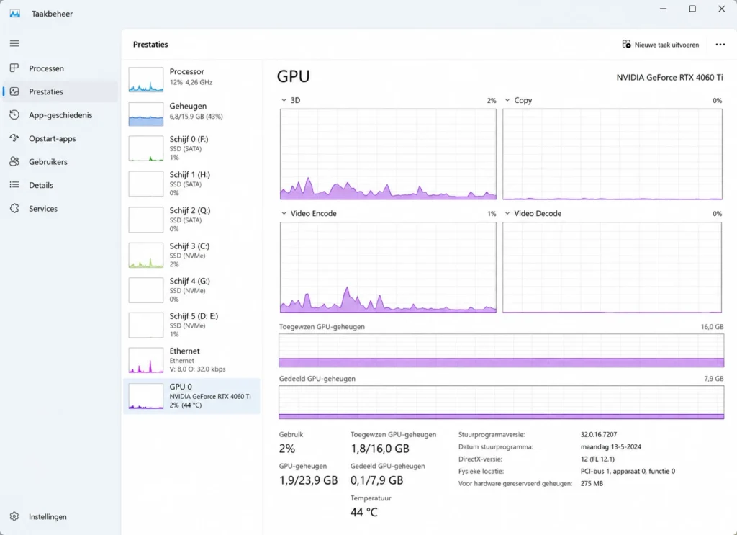Click Nieuwe taak uitvoeren button

661,45
